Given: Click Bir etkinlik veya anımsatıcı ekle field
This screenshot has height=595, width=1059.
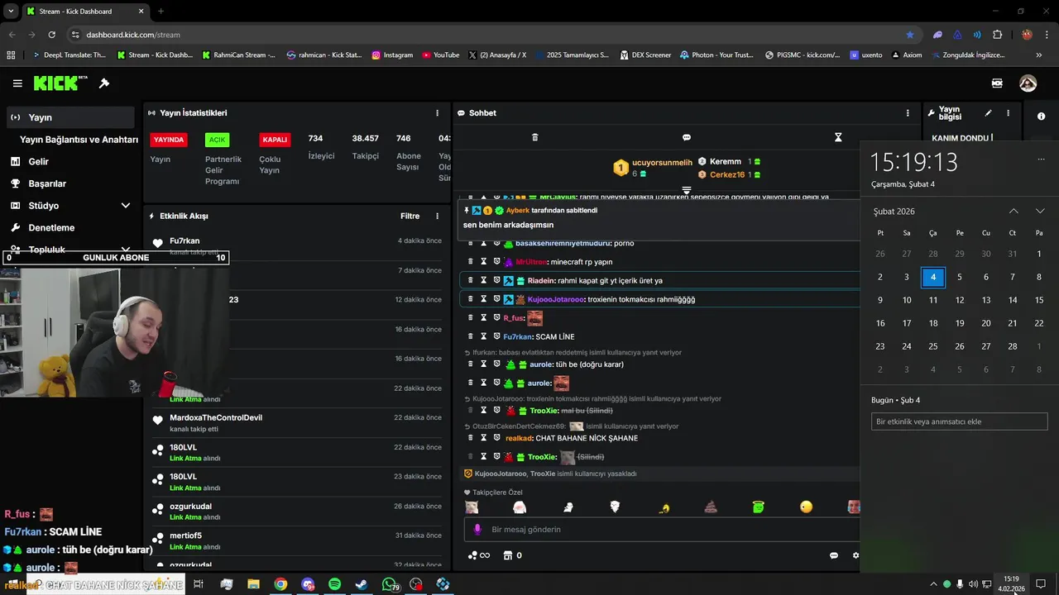Looking at the screenshot, I should coord(960,421).
